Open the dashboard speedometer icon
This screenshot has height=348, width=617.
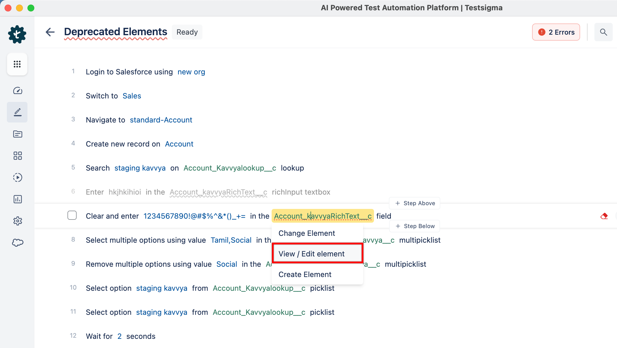coord(17,90)
